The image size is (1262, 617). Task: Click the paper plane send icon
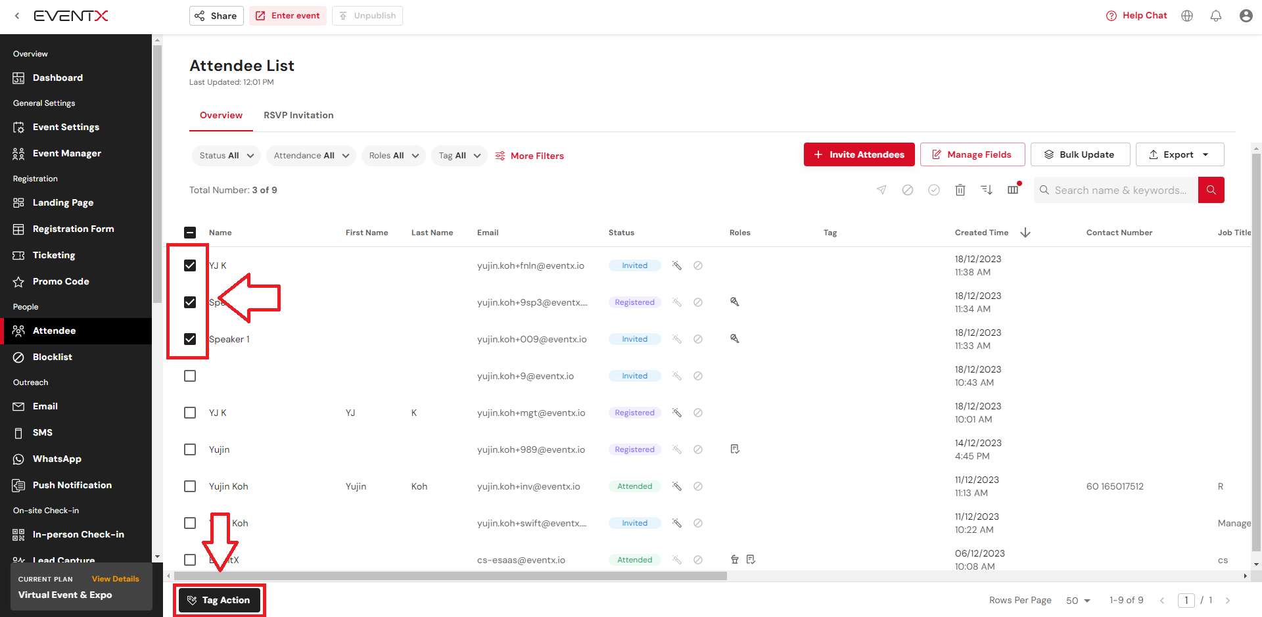pos(881,190)
